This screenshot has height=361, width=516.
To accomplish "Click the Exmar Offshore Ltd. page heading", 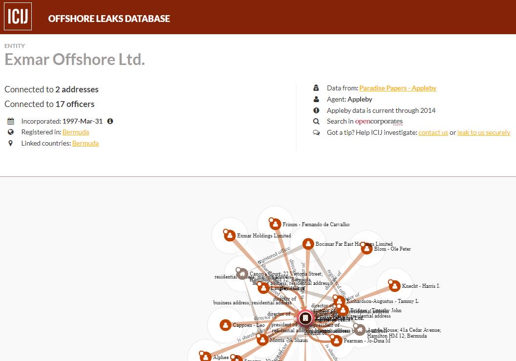I will point(75,60).
